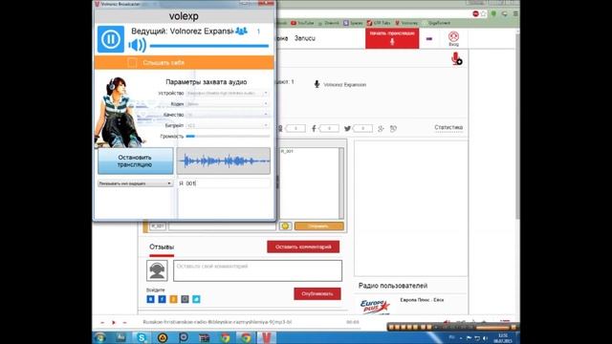Share via the Odnoklassniki icon

click(280, 128)
